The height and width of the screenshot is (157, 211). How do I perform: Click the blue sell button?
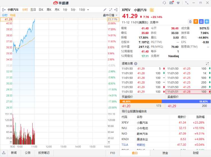(x=201, y=22)
